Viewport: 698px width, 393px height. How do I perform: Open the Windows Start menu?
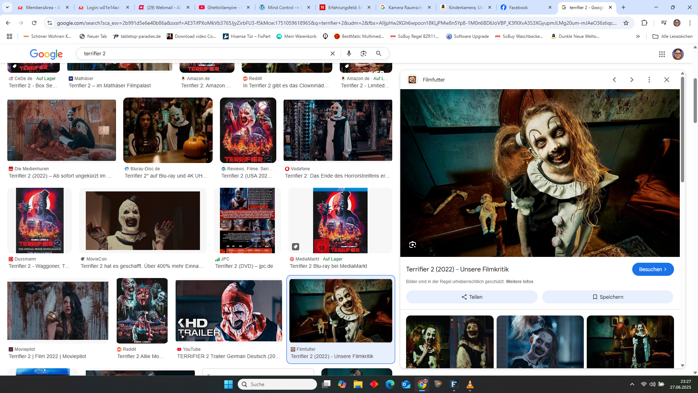228,384
